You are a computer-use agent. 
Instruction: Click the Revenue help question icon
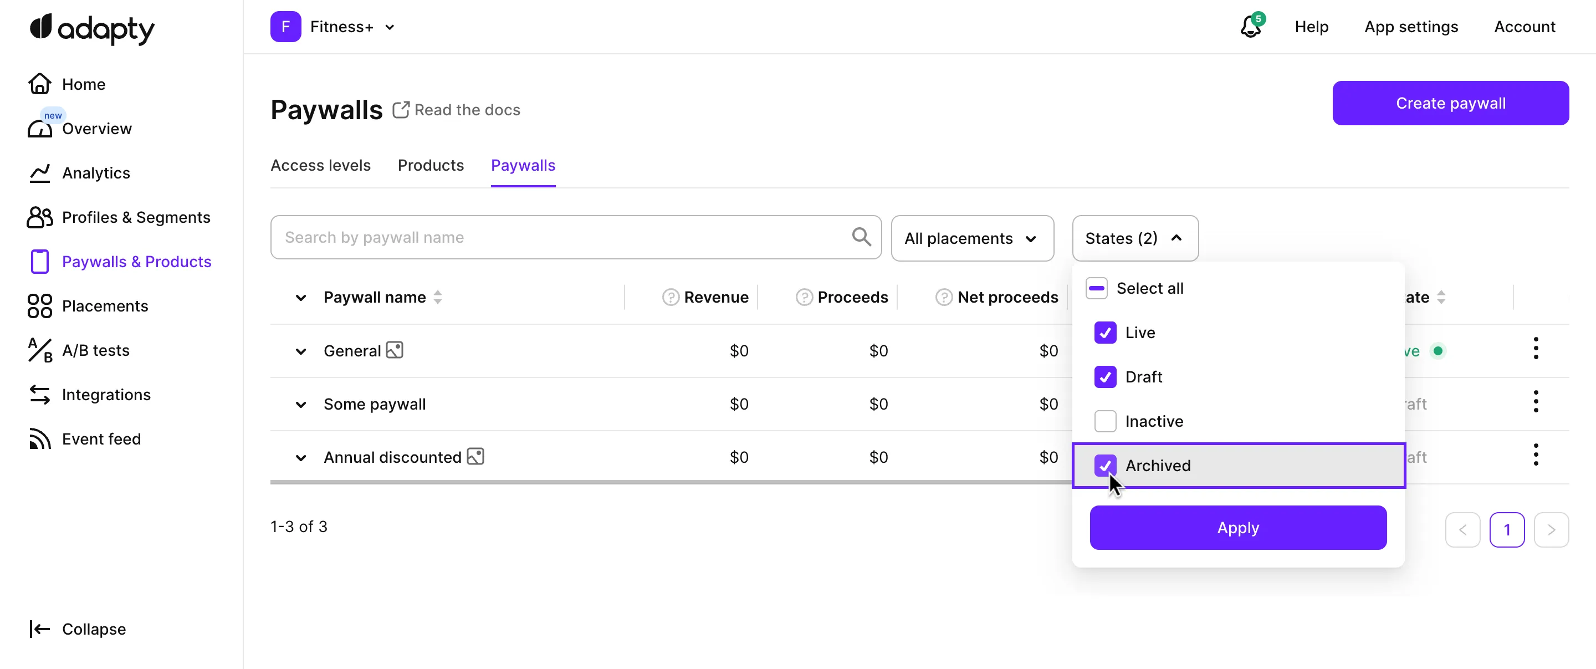click(671, 297)
